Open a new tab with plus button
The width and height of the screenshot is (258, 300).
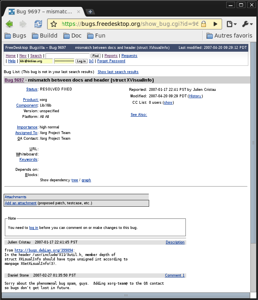point(90,12)
